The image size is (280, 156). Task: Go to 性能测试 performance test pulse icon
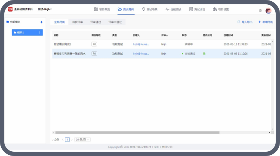point(167,9)
